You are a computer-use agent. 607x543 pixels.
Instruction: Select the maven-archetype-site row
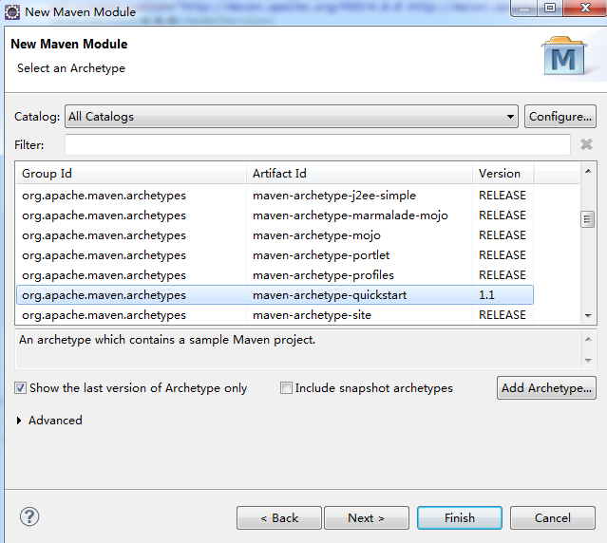click(275, 315)
